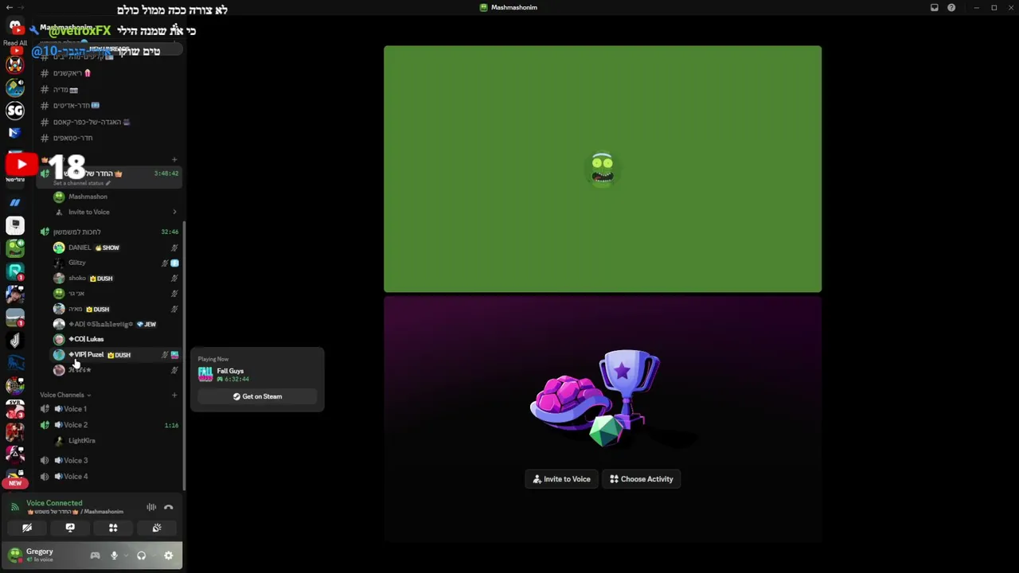Click the activity badge beside Glitzy
Screen dimensions: 1019x573
point(174,263)
